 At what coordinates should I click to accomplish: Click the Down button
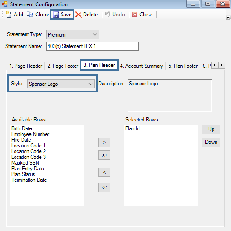click(211, 142)
